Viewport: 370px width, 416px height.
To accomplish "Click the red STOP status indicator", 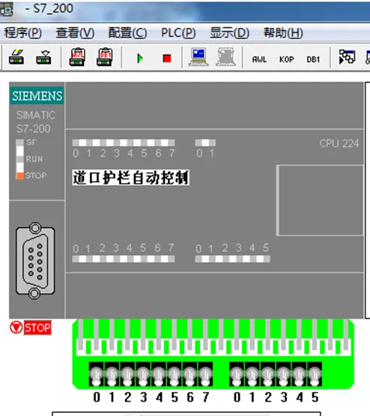I will click(x=37, y=328).
